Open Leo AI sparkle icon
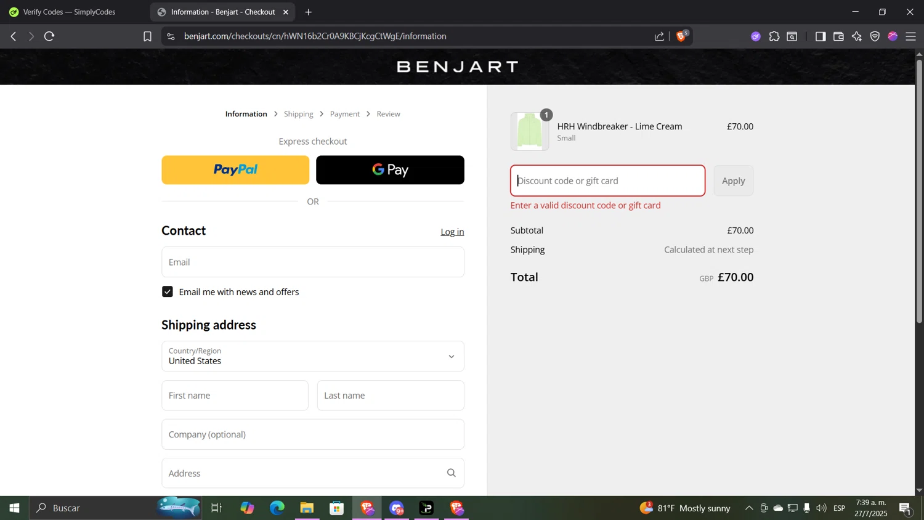Image resolution: width=924 pixels, height=520 pixels. coord(857,36)
